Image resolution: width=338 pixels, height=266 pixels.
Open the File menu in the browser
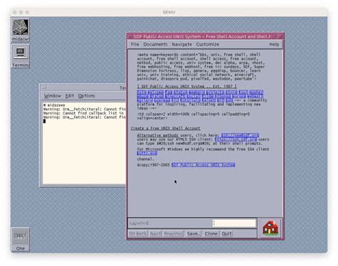click(x=135, y=44)
